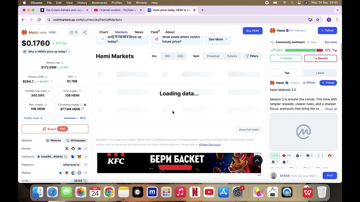The image size is (360, 202).
Task: Copy the 0xeb96...4f484d contract address
Action: coord(66,157)
